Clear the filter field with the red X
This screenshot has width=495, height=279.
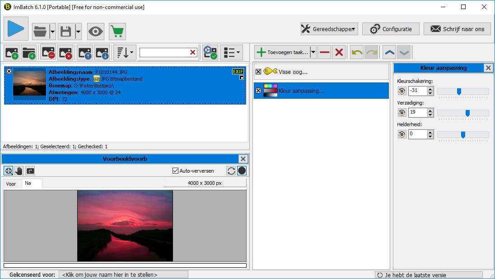pyautogui.click(x=192, y=52)
